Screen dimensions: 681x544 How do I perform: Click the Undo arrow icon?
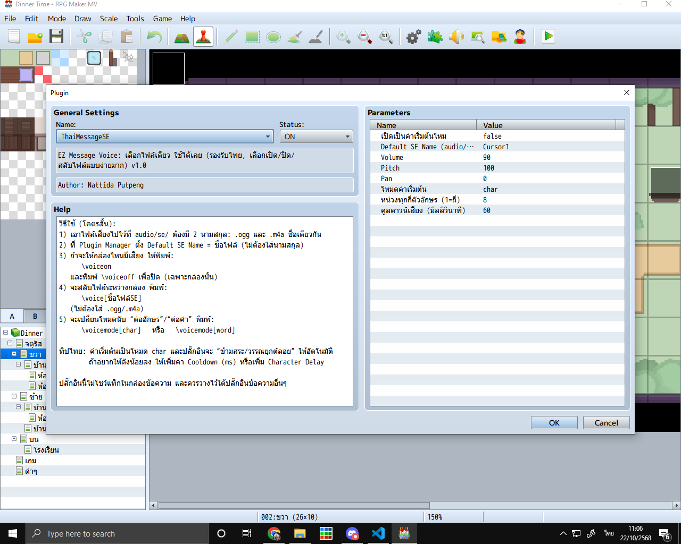pyautogui.click(x=154, y=37)
